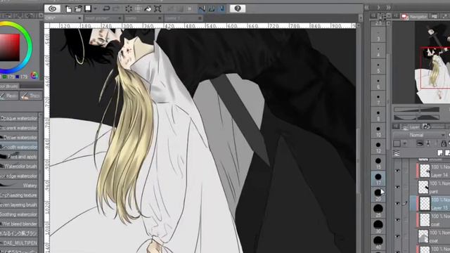Viewport: 450px width, 253px height.
Task: Open an existing file via folder icon
Action: click(x=78, y=9)
